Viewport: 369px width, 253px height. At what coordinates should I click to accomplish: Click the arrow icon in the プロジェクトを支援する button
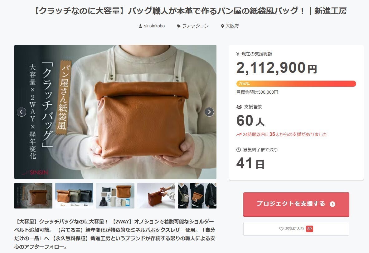pos(332,204)
